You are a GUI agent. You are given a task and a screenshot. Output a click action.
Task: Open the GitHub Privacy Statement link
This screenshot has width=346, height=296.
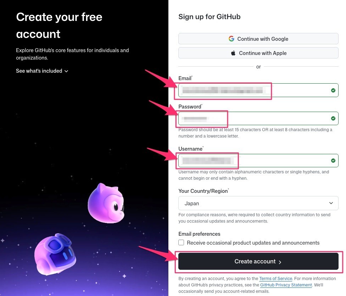286,285
